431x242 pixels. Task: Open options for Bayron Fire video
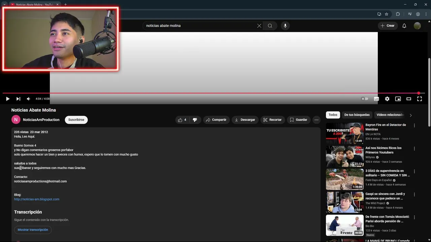click(415, 125)
